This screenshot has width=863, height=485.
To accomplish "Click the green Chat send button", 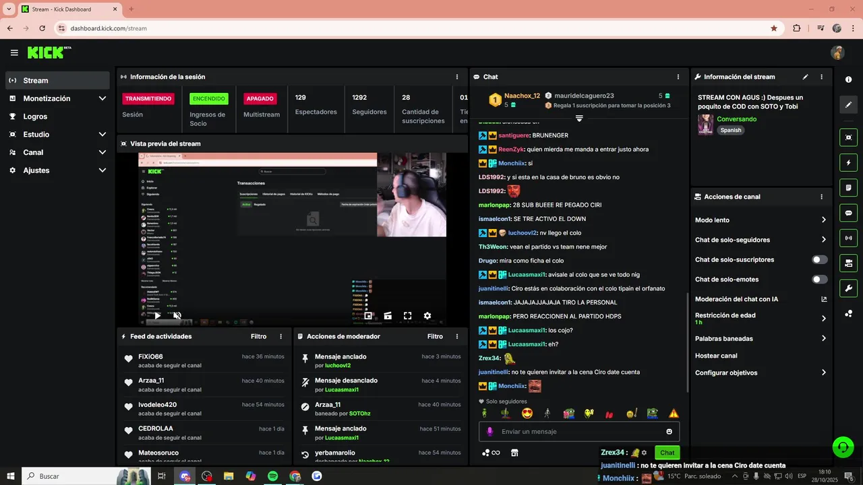I will click(x=667, y=453).
